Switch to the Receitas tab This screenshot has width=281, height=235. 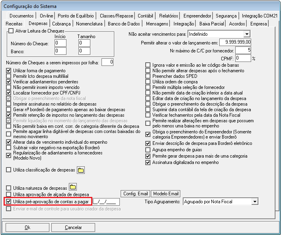click(x=14, y=24)
